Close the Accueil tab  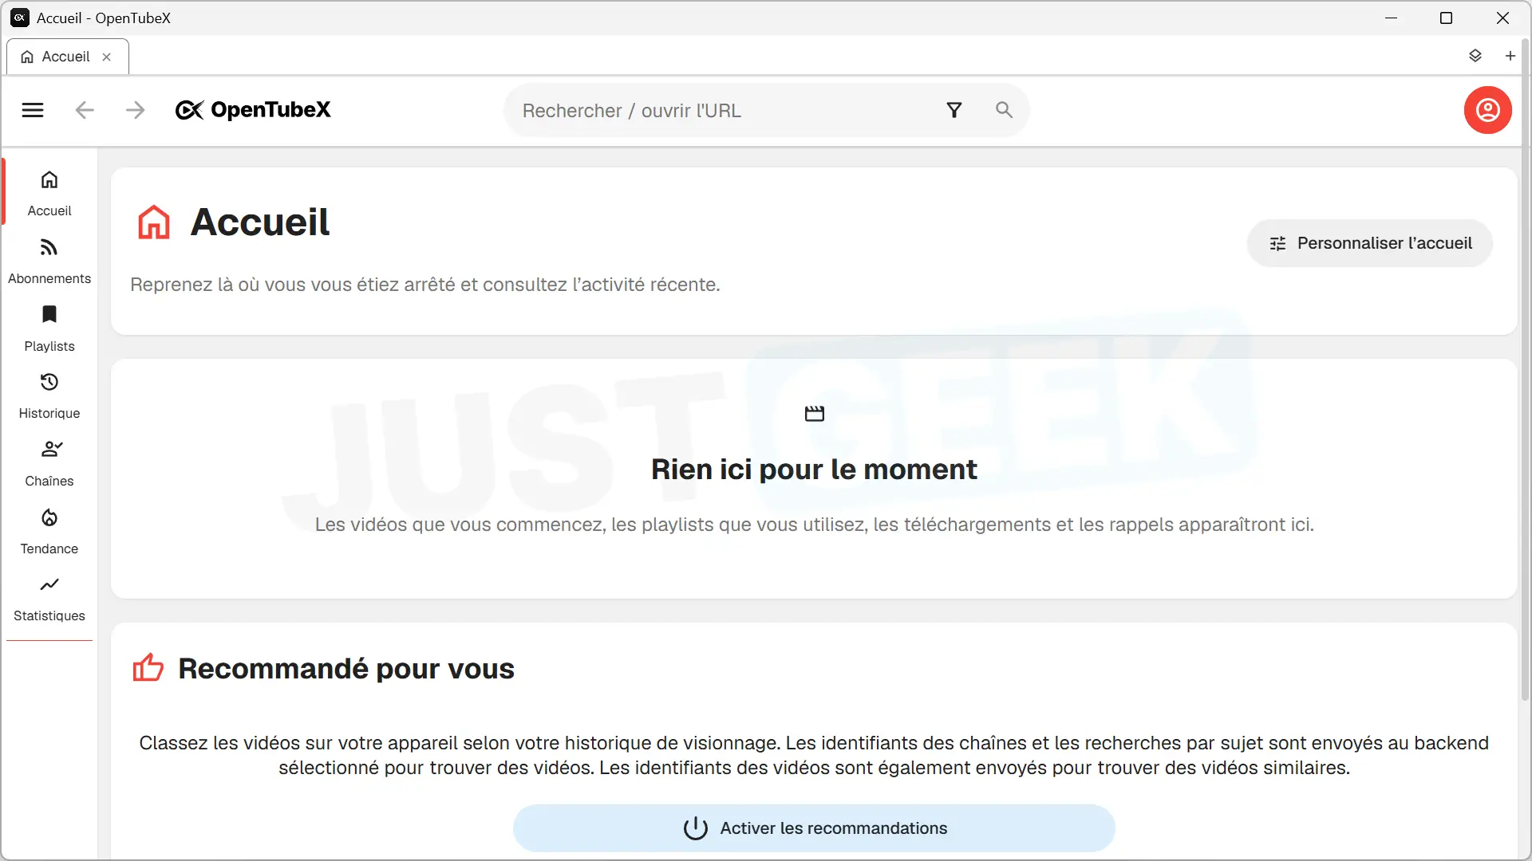coord(107,57)
